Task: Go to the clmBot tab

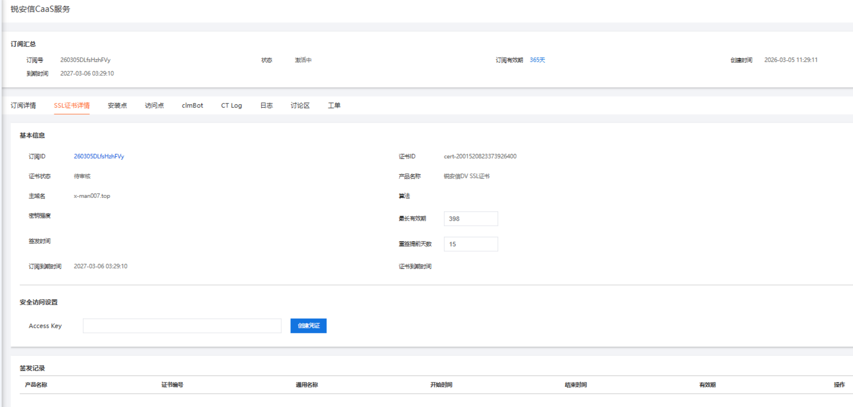Action: tap(192, 106)
